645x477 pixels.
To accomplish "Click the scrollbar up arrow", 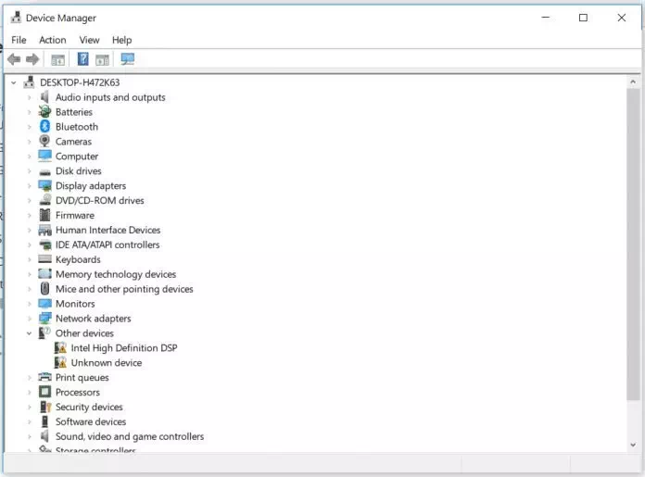I will 633,82.
